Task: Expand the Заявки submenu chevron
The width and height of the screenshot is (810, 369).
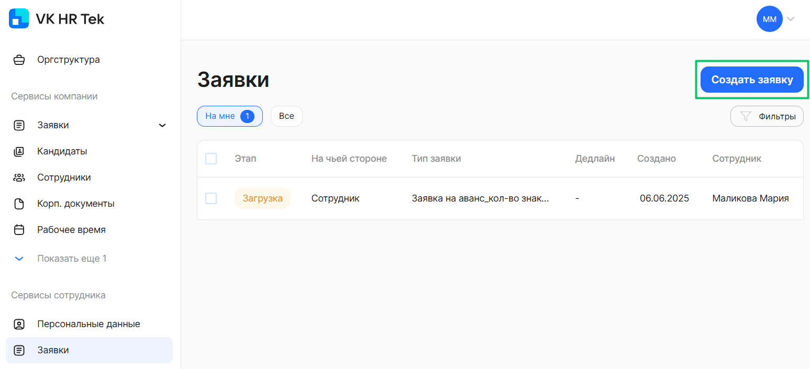Action: [x=162, y=126]
